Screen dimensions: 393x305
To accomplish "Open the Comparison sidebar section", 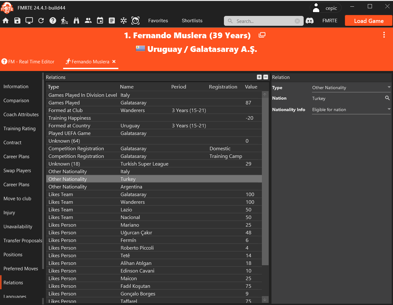I will click(16, 101).
